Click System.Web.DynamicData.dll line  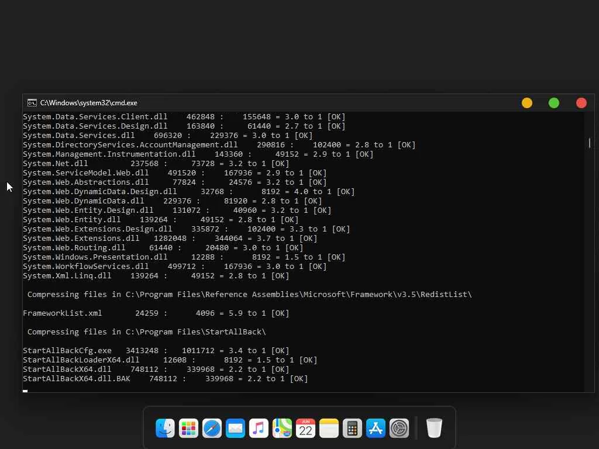(x=173, y=201)
